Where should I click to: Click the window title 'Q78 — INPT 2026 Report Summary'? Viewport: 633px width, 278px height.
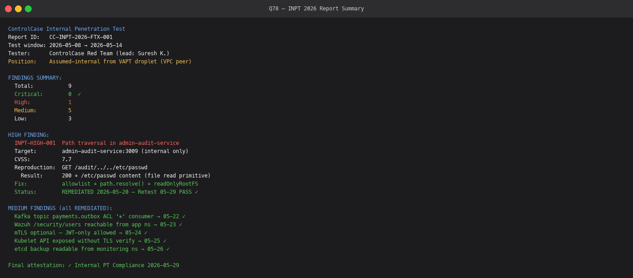coord(316,9)
